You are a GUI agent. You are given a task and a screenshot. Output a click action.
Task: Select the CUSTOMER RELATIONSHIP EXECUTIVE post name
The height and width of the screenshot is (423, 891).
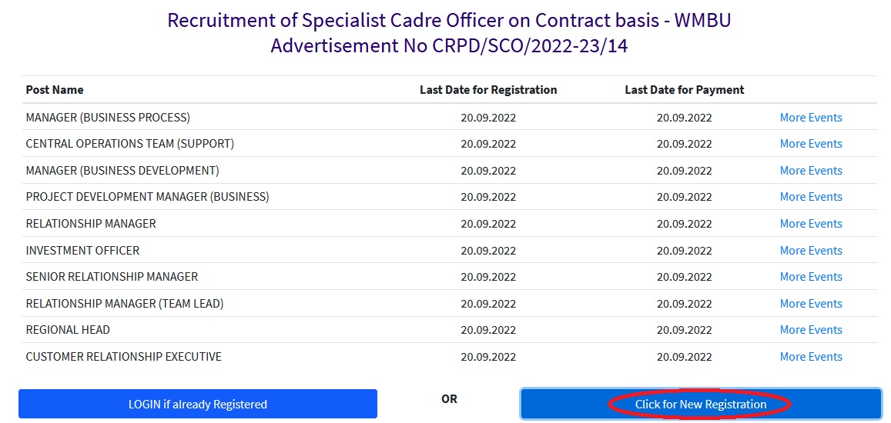[123, 357]
